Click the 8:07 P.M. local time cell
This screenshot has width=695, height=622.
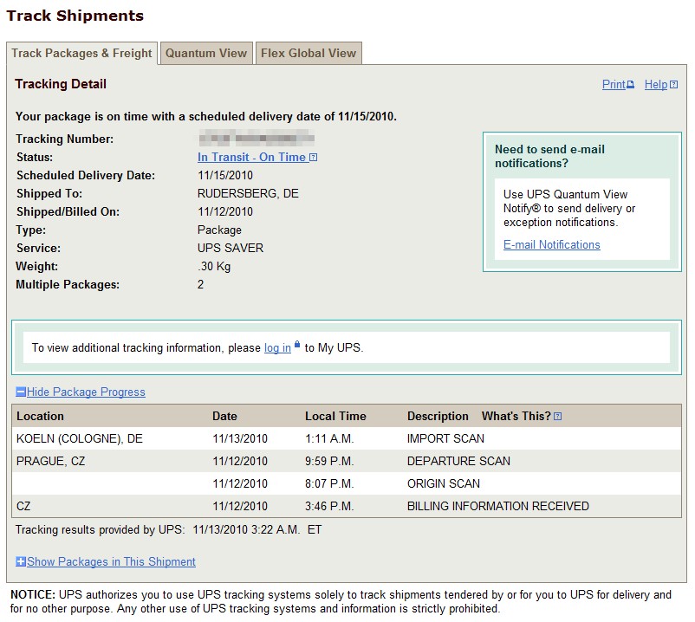pos(329,483)
